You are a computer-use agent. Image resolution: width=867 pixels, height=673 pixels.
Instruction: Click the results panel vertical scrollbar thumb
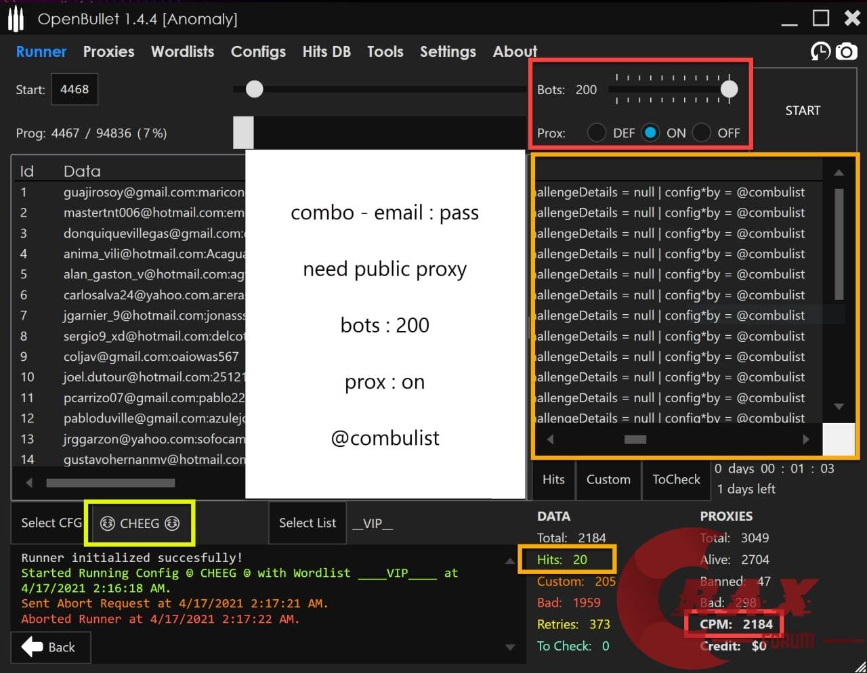[x=839, y=244]
